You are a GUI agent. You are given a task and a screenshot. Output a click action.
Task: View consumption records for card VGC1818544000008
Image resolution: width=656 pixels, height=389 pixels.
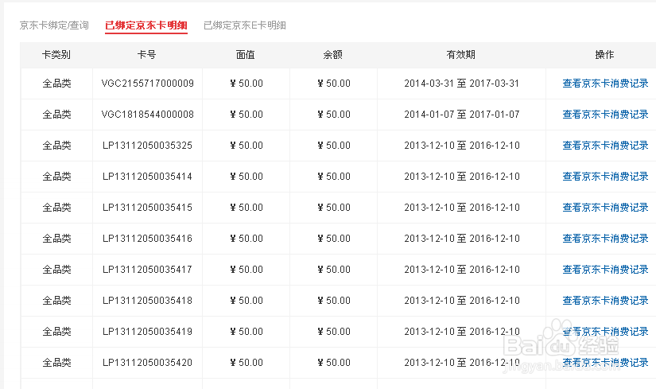click(x=605, y=115)
